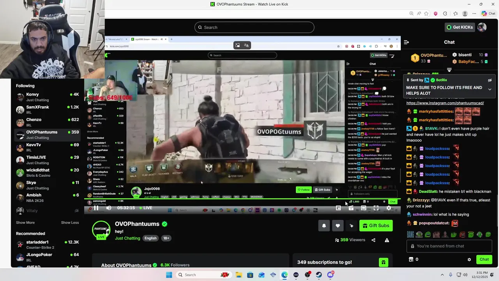Viewport: 499px width, 281px height.
Task: Open SamXFrank channel in Following
Action: tap(47, 110)
